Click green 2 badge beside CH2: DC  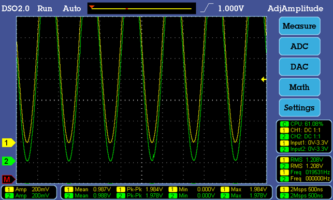(284, 136)
